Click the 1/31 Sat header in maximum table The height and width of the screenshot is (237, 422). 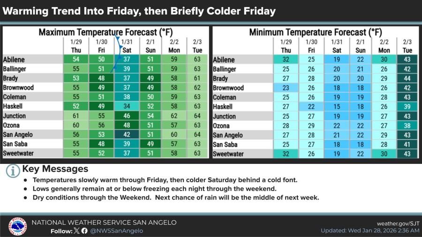(x=127, y=46)
